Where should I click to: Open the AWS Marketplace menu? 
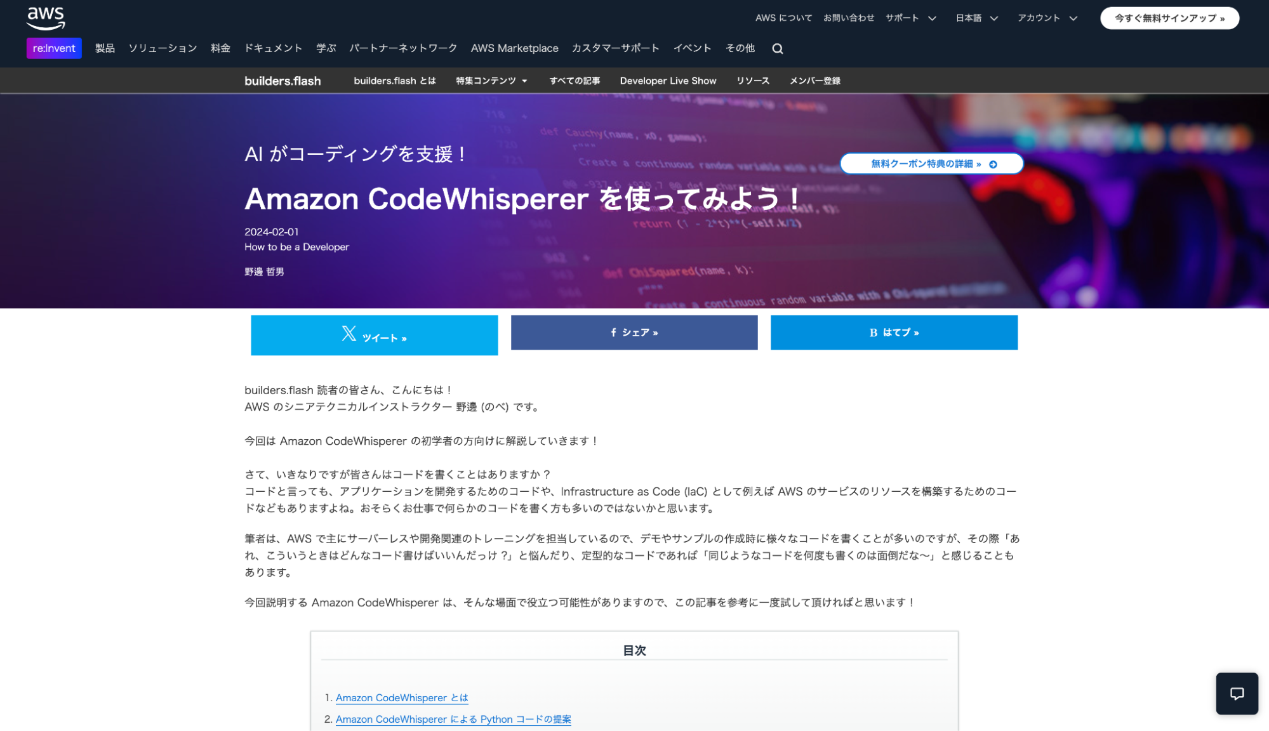click(x=514, y=48)
